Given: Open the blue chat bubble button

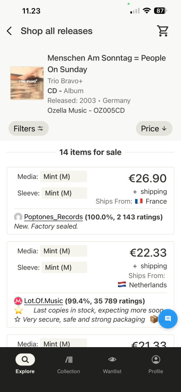Looking at the screenshot, I should [168, 318].
